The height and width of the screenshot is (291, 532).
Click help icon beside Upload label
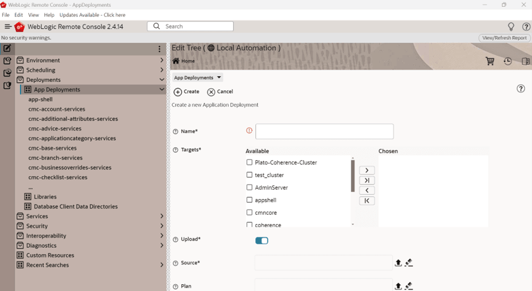176,239
